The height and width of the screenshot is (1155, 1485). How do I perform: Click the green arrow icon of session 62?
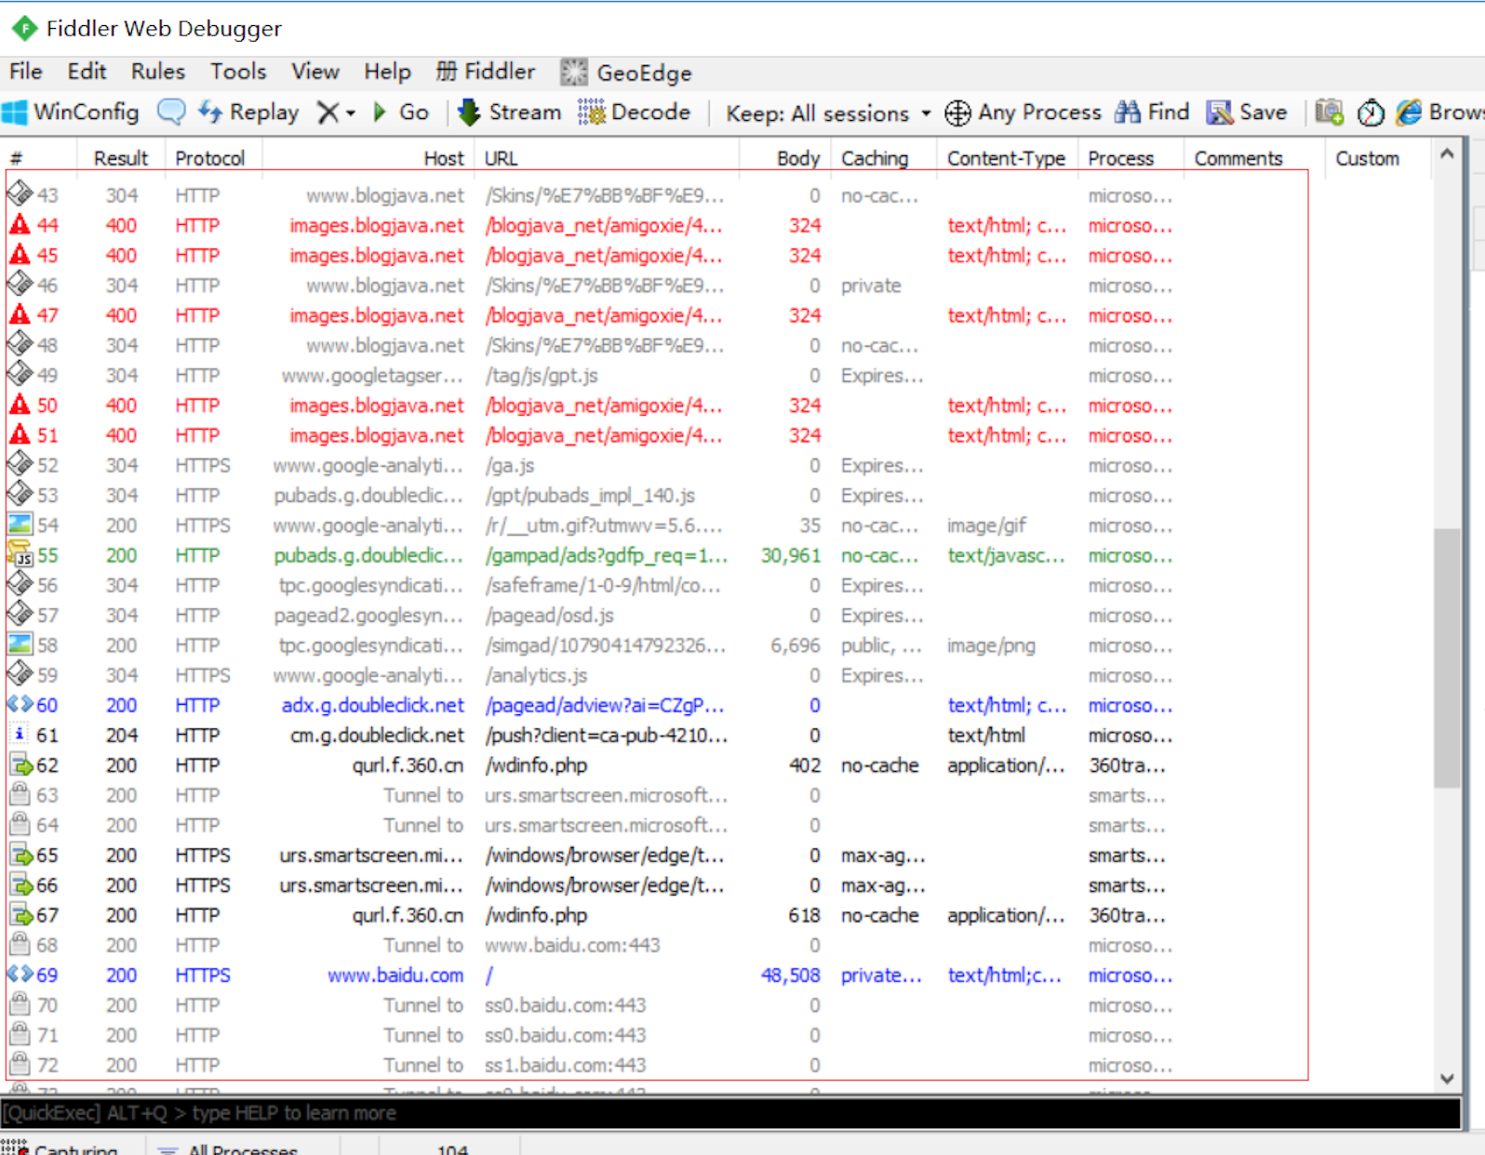tap(20, 764)
